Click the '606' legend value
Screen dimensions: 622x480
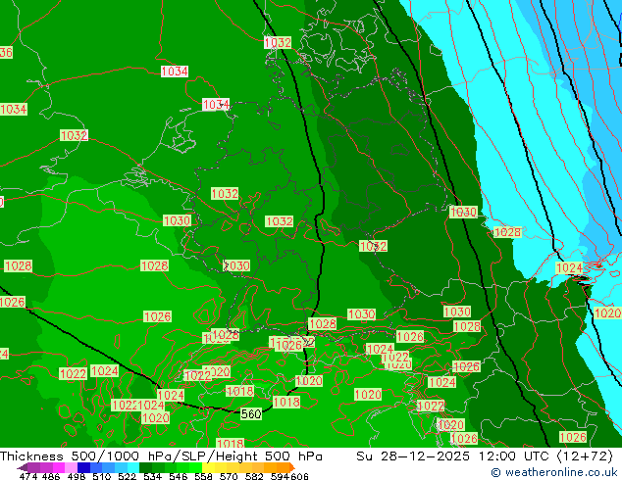(299, 476)
